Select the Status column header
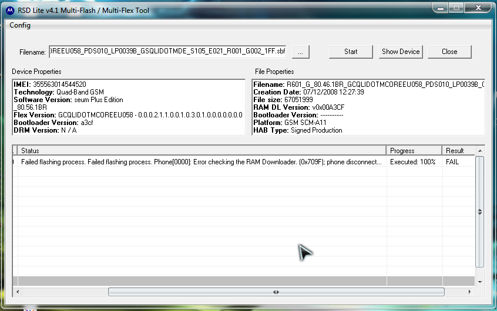This screenshot has width=497, height=311. 202,151
